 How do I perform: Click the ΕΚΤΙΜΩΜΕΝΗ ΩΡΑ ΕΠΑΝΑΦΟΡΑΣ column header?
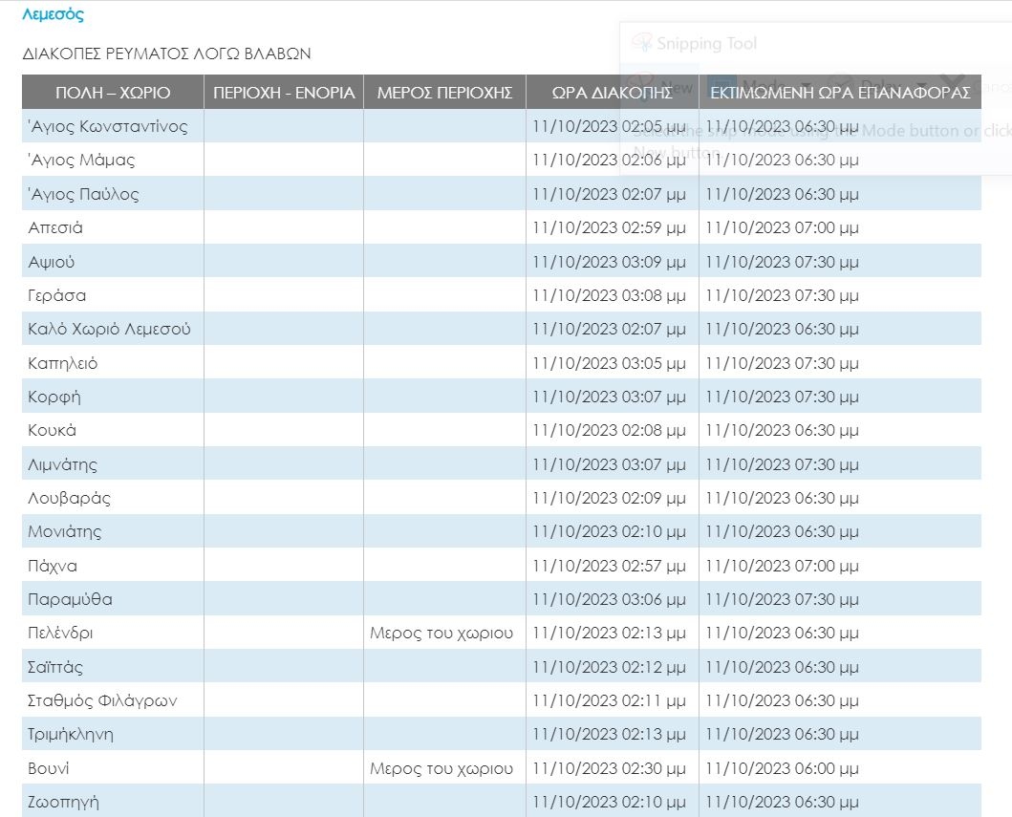840,93
